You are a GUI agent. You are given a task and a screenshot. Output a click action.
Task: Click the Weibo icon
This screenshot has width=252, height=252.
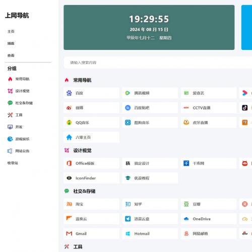click(69, 108)
